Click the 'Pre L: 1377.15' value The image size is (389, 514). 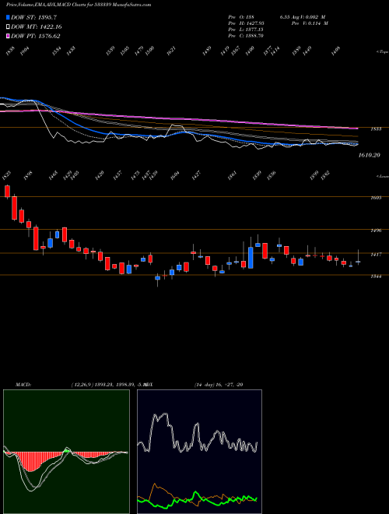click(x=246, y=30)
